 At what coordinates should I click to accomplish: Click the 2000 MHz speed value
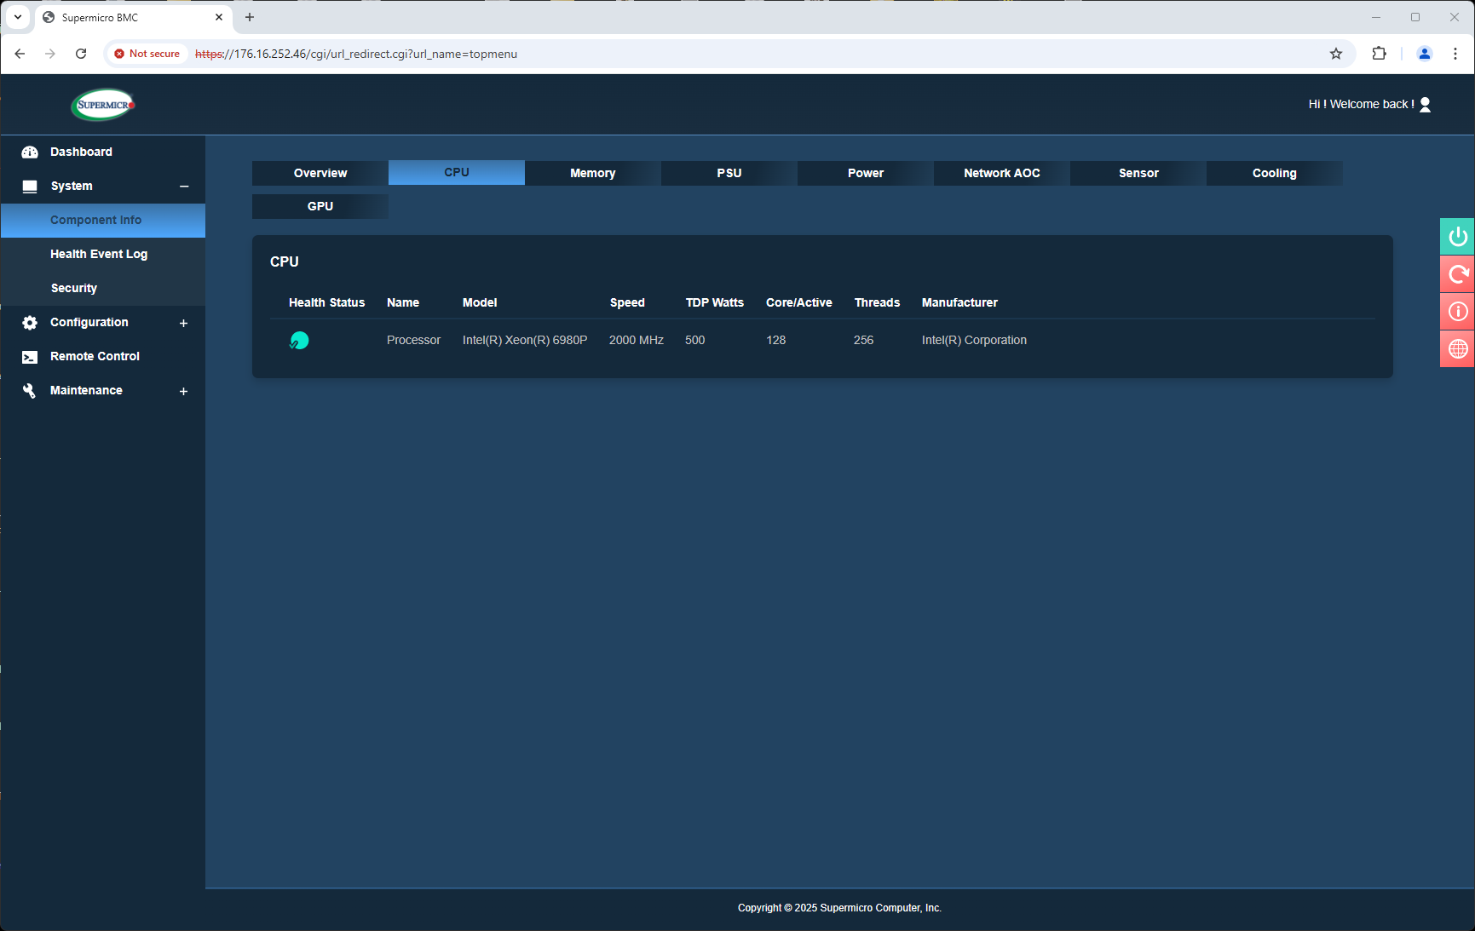637,340
